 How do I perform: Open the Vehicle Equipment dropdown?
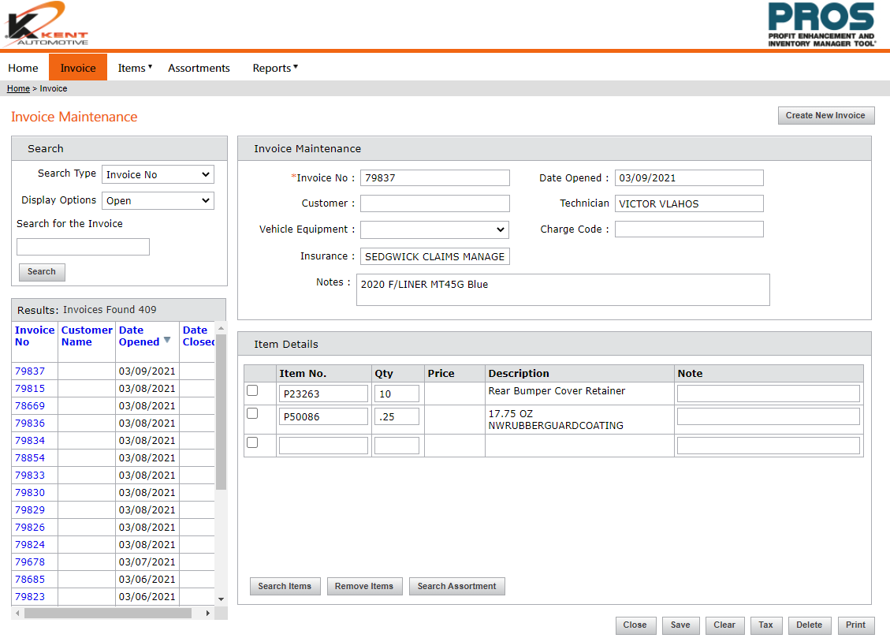tap(434, 229)
